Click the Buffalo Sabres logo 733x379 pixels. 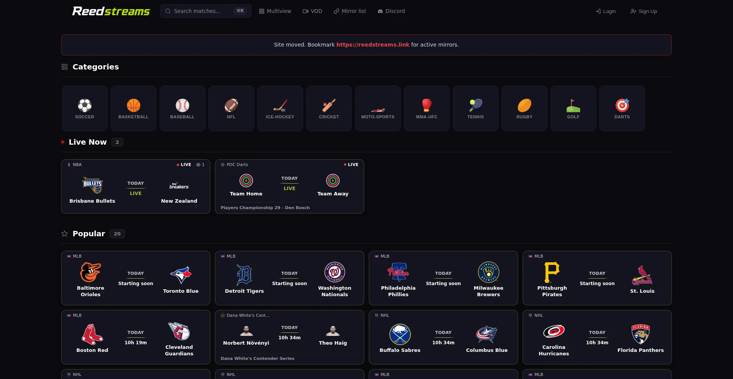coord(400,334)
